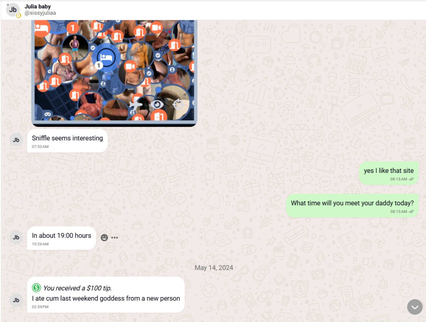Image resolution: width=426 pixels, height=322 pixels.
Task: Click the 'You received a $100 tip' notice
Action: tap(77, 288)
